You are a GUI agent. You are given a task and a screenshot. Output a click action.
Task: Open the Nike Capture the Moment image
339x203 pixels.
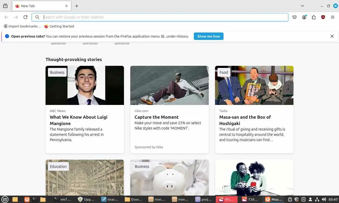click(169, 85)
